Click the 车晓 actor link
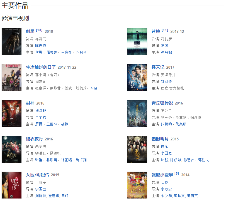 click(94, 88)
